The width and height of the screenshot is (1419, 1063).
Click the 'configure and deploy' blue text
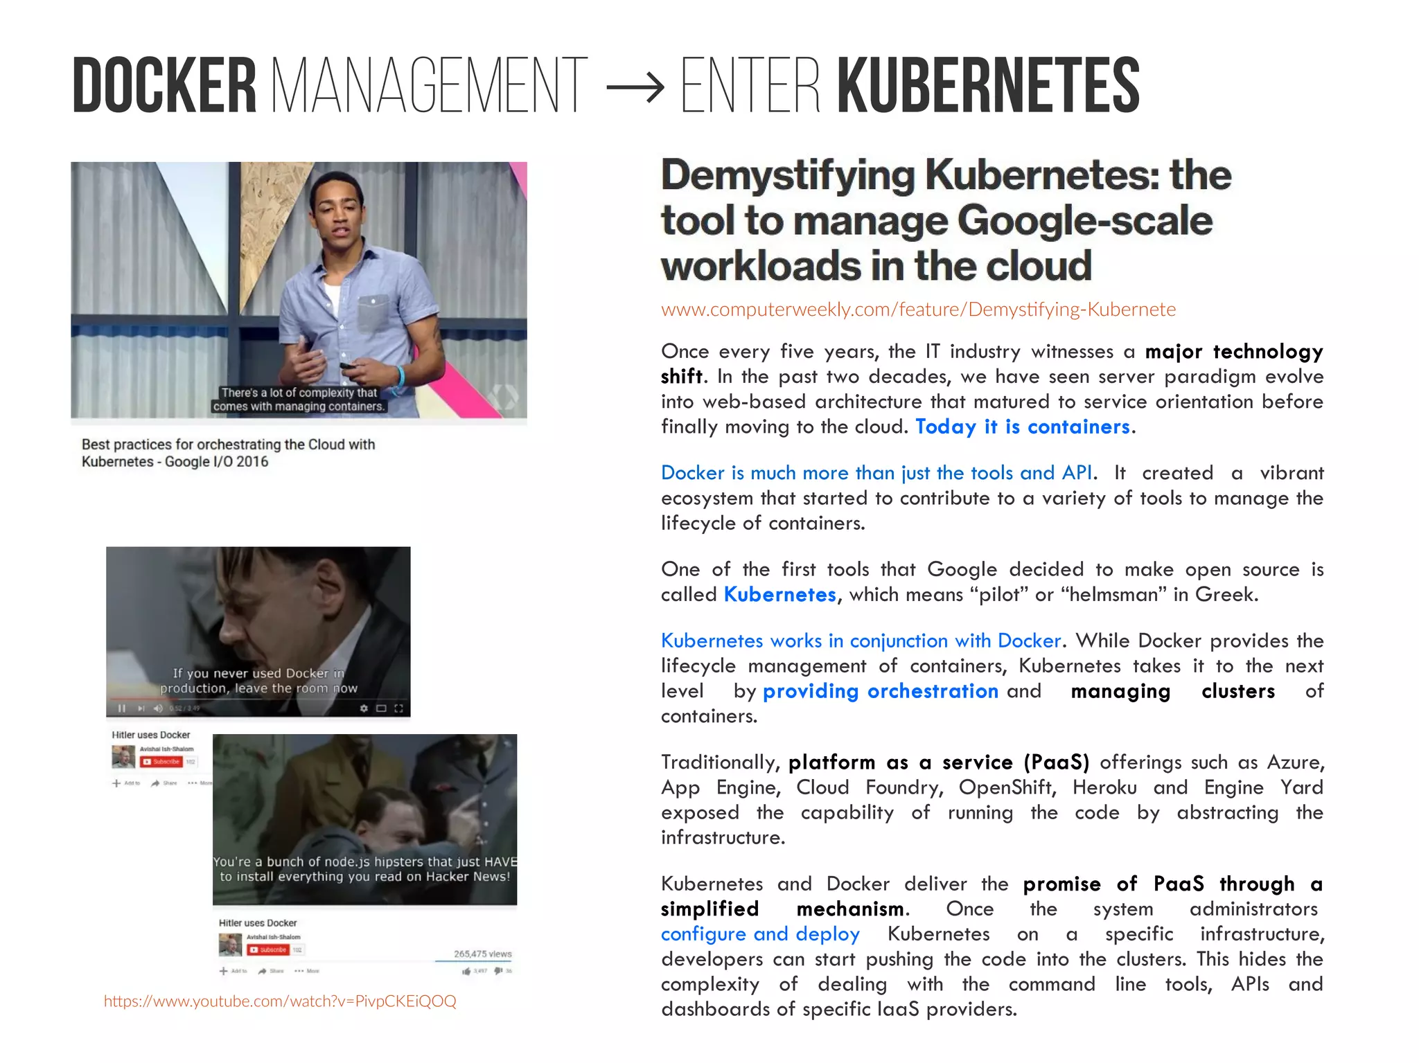(760, 934)
